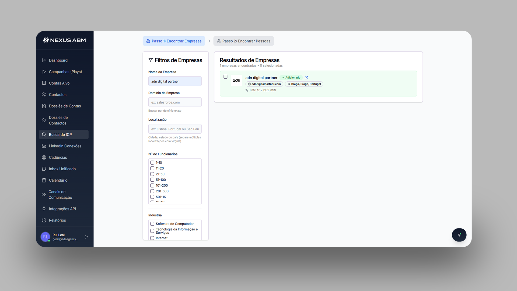This screenshot has width=517, height=291.
Task: Check the 1-10 employees checkbox
Action: [152, 163]
